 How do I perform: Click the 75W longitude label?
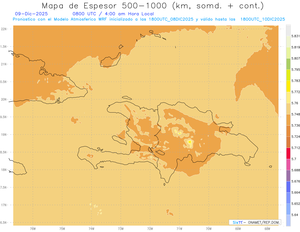point(62,228)
